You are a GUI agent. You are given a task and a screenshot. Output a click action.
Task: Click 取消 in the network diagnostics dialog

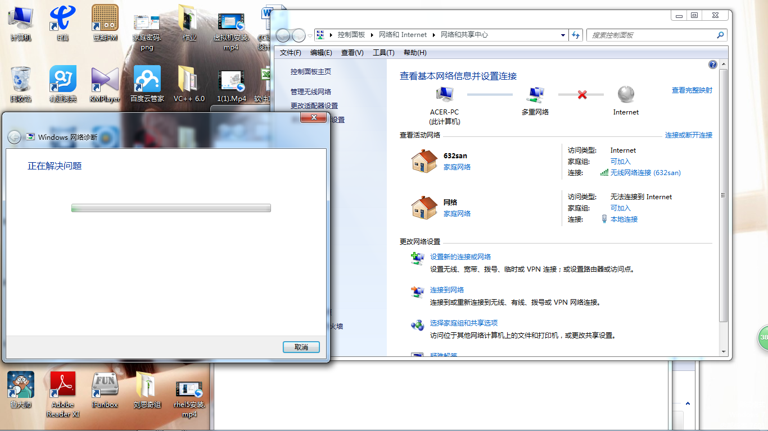pyautogui.click(x=301, y=347)
